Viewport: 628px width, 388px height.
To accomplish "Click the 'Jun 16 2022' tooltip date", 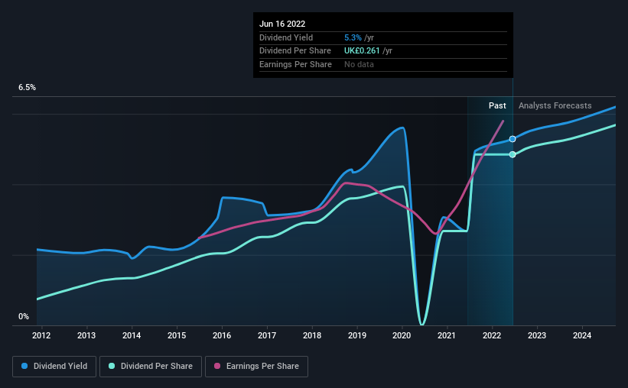I will [x=282, y=24].
